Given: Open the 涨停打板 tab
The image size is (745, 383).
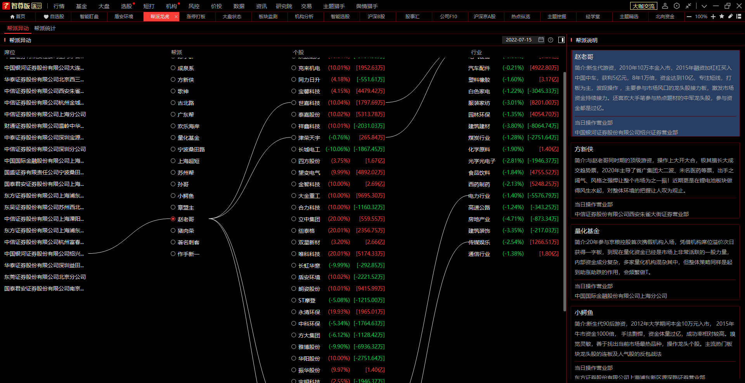Looking at the screenshot, I should point(196,17).
